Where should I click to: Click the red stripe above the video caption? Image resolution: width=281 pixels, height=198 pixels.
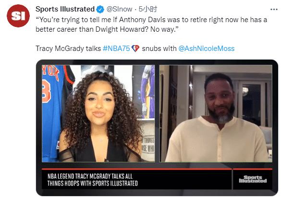[136, 169]
